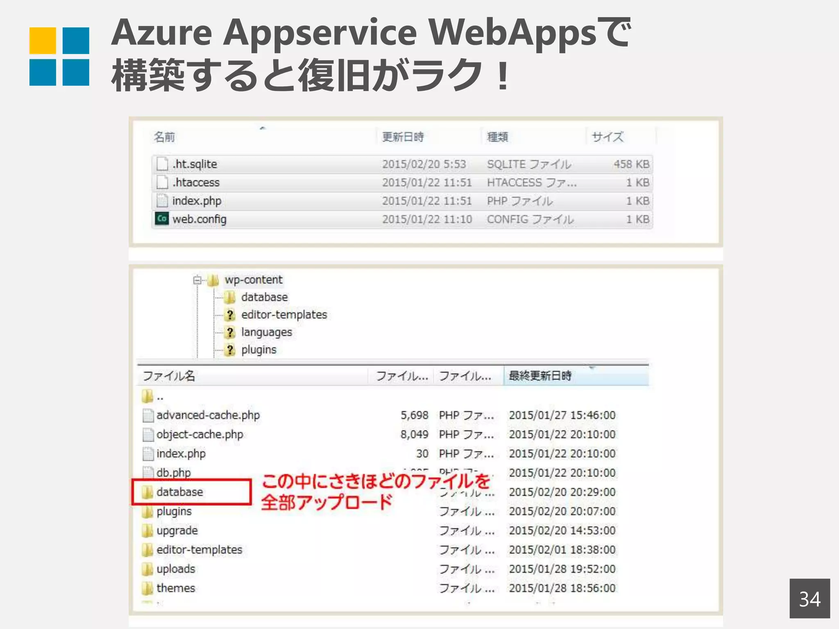Select 'advanced-cache.php' file name
Screen dimensions: 839x629
208,415
